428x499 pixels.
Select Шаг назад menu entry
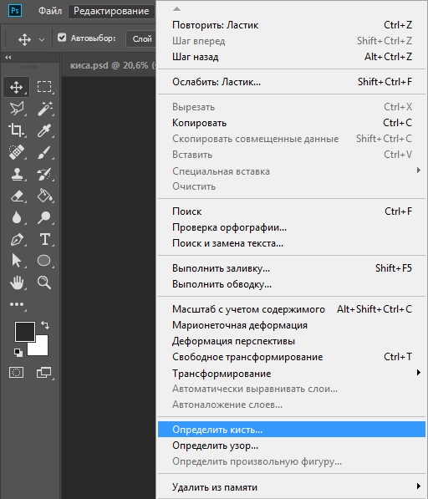(x=292, y=57)
